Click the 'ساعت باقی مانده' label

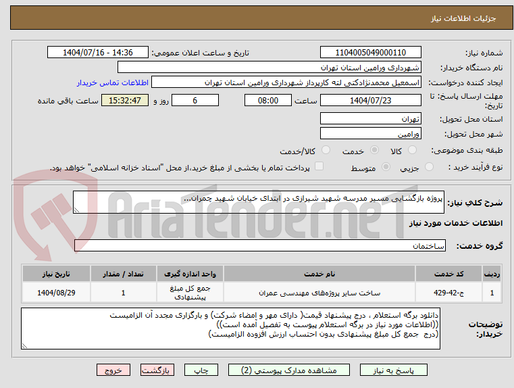click(x=68, y=101)
